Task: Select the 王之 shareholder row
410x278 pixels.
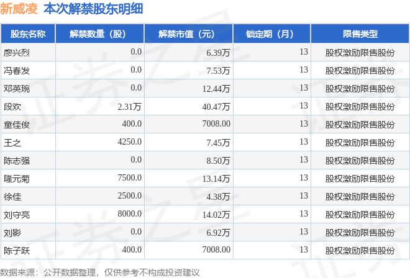Action: click(205, 142)
